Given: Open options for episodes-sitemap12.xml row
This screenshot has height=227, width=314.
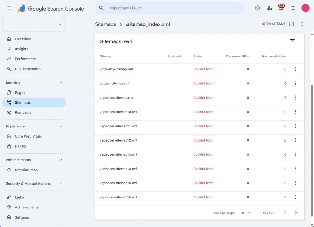Looking at the screenshot, I should point(295,140).
